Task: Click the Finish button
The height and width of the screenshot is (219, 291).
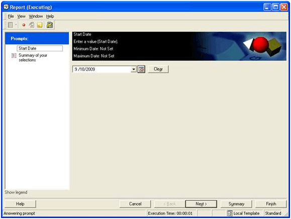Action: [271, 204]
